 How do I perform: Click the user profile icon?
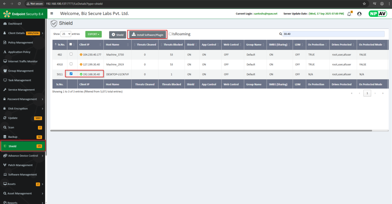(x=359, y=14)
